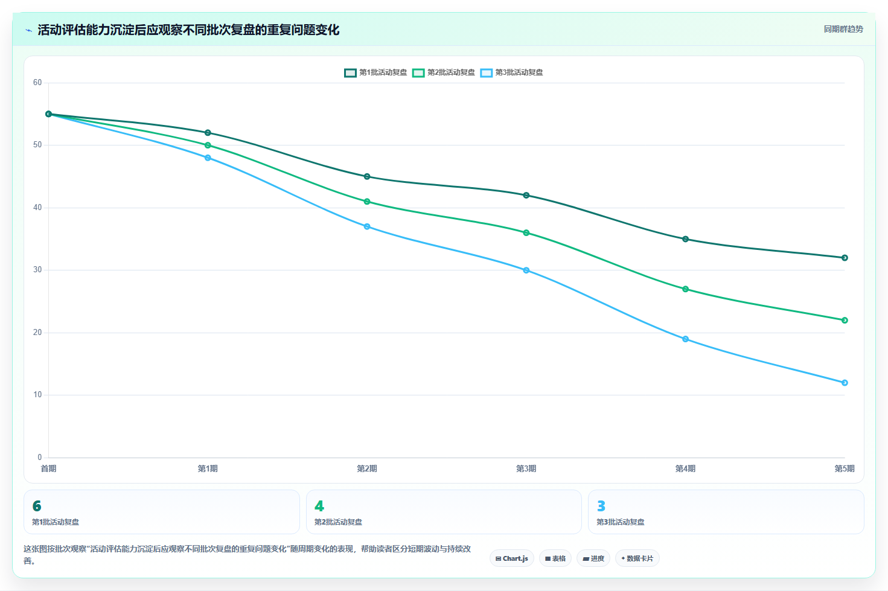The width and height of the screenshot is (888, 591).
Task: Click the 第3批 blue point at 第4期
Action: [686, 339]
